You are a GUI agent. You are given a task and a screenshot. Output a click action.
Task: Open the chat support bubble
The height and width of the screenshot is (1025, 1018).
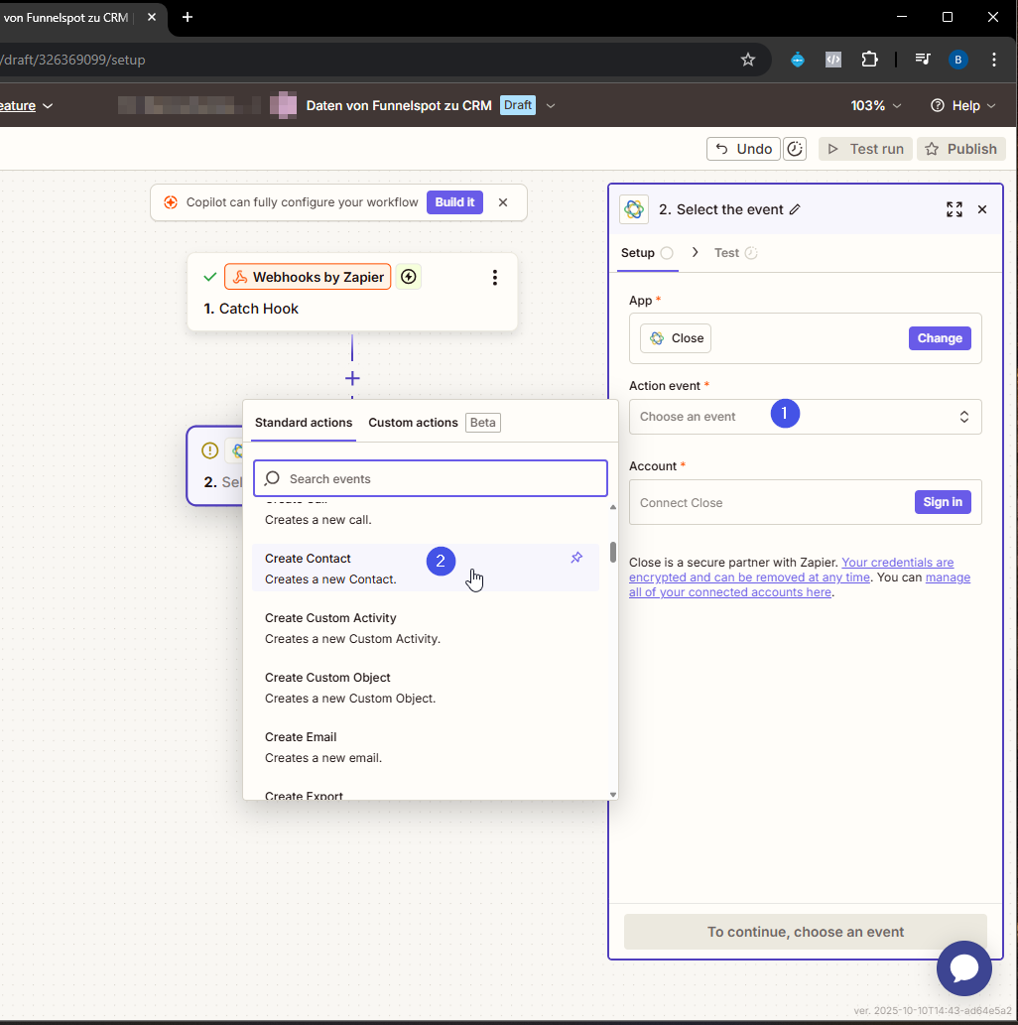[x=963, y=968]
